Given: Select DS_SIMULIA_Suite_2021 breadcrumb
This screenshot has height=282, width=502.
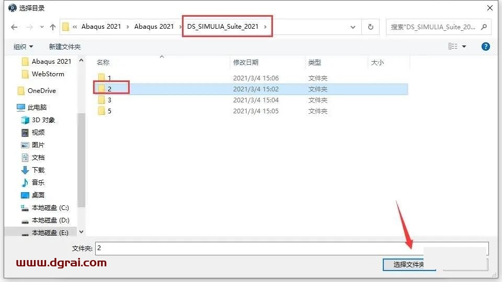Looking at the screenshot, I should 223,27.
